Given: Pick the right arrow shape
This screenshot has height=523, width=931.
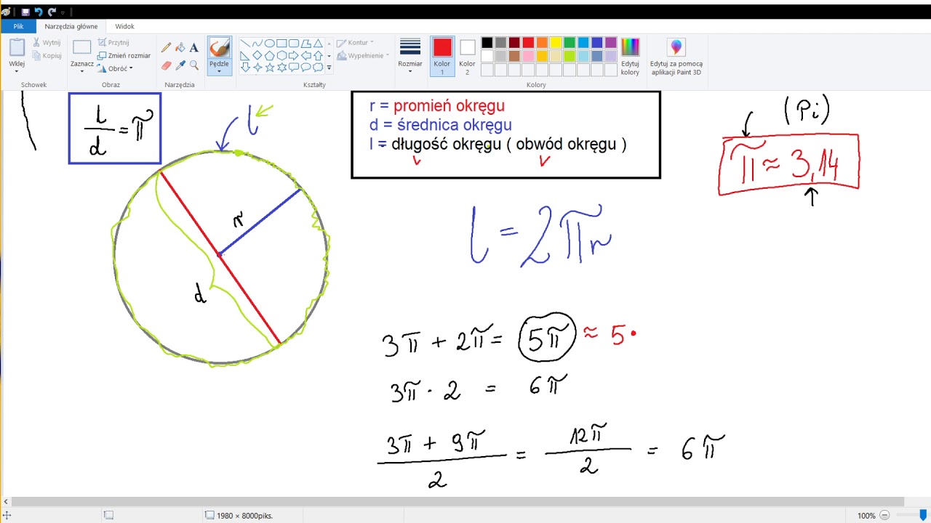Looking at the screenshot, I should (293, 55).
